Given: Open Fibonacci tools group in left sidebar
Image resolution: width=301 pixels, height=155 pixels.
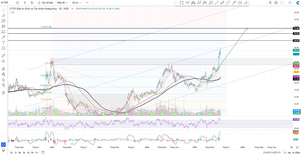Looking at the screenshot, I should 4,21.
